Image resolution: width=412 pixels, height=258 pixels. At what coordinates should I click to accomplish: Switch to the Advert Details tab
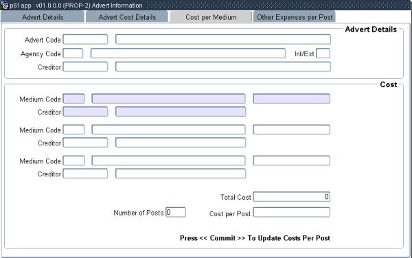[x=43, y=17]
